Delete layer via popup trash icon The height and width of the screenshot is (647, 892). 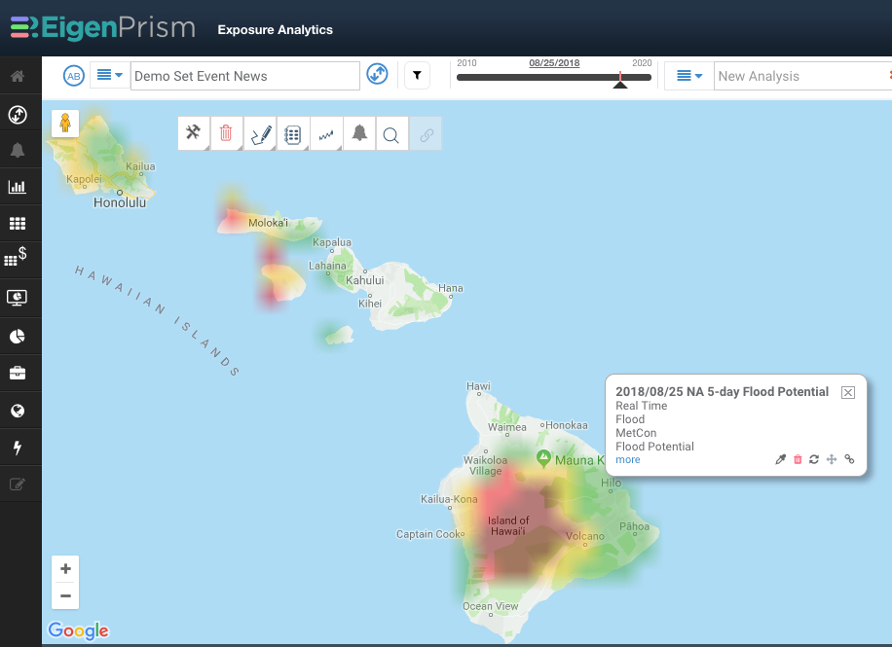pyautogui.click(x=798, y=459)
